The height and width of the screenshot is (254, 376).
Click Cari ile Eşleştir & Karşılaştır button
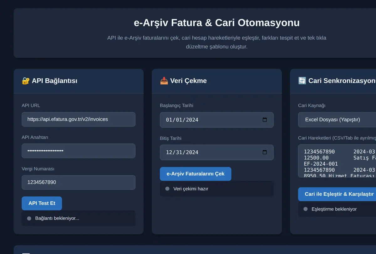click(337, 194)
